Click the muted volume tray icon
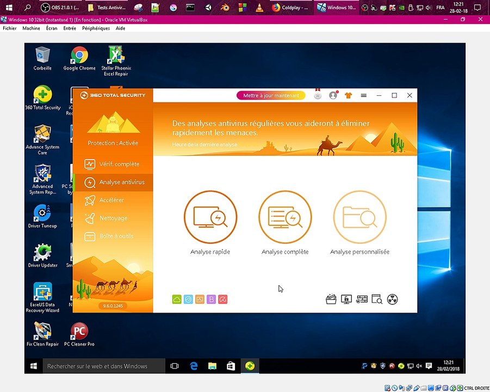Screen dimensions: 490x392 (x=419, y=366)
